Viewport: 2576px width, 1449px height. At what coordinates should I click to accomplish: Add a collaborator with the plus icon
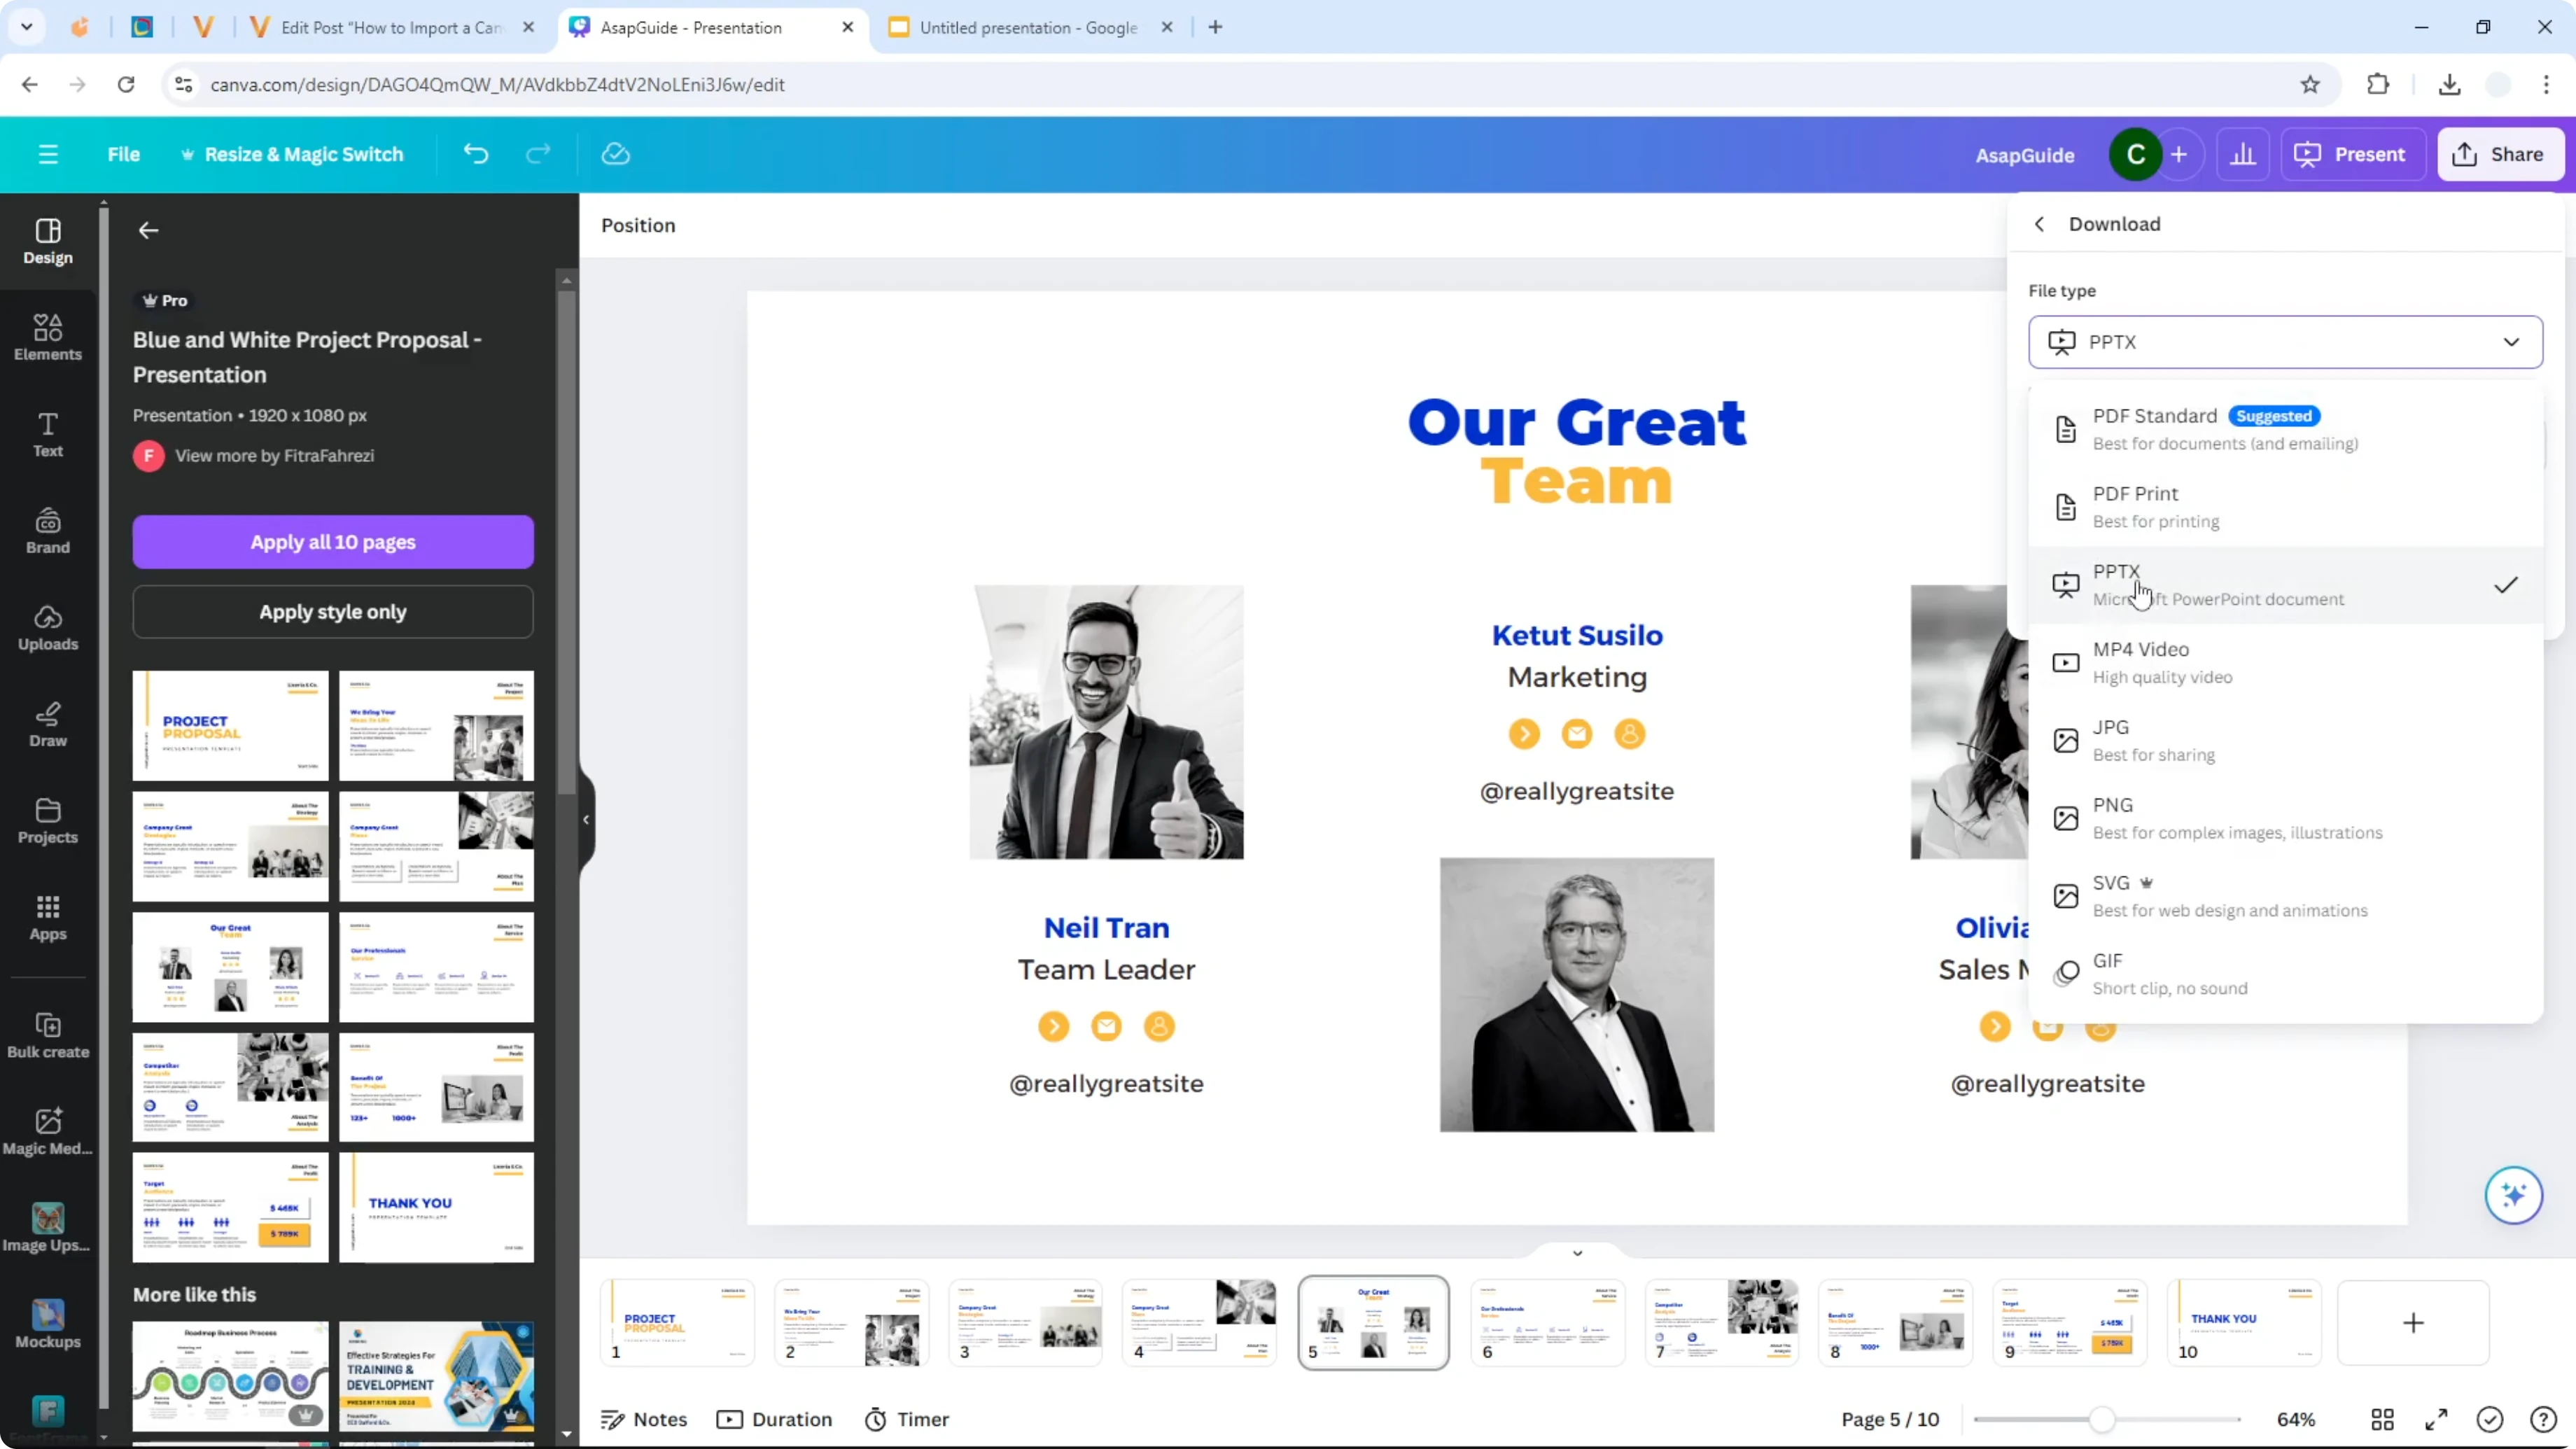[x=2179, y=155]
